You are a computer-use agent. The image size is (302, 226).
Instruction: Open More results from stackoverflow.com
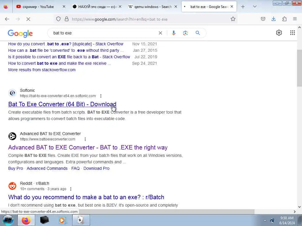[x=42, y=70]
